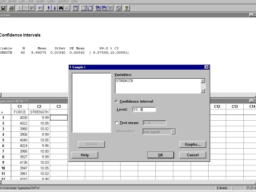The image size is (256, 192).
Task: Open the Stat menu
Action: (x=31, y=1)
